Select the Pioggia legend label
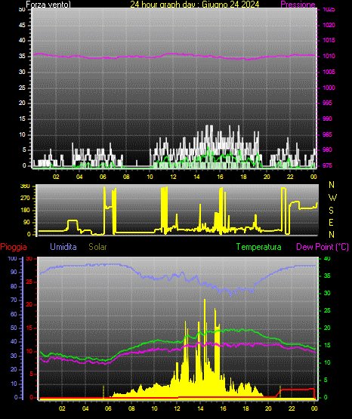The height and width of the screenshot is (419, 352). 14,247
